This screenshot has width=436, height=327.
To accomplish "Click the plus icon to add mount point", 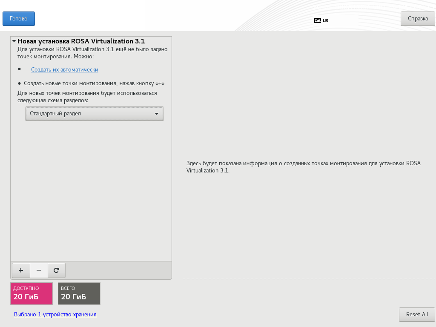I will point(21,270).
